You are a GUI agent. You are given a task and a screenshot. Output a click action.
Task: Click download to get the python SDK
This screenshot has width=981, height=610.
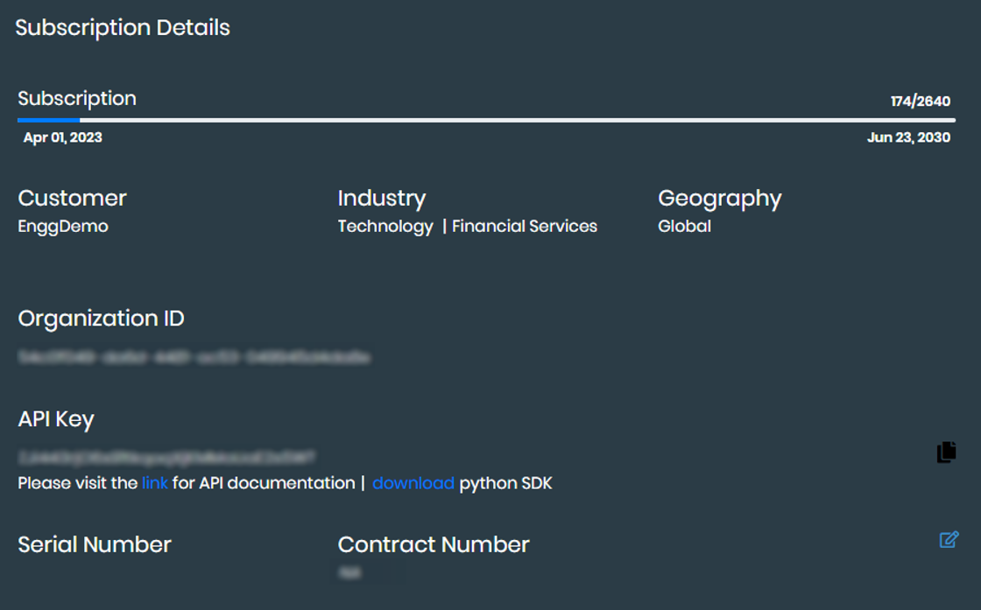[413, 482]
